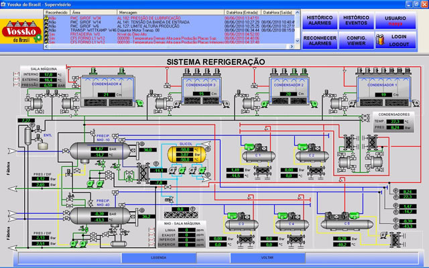
Task: Open the trend icon beside NH3 EXAUST ppm
Action: pyautogui.click(x=152, y=234)
